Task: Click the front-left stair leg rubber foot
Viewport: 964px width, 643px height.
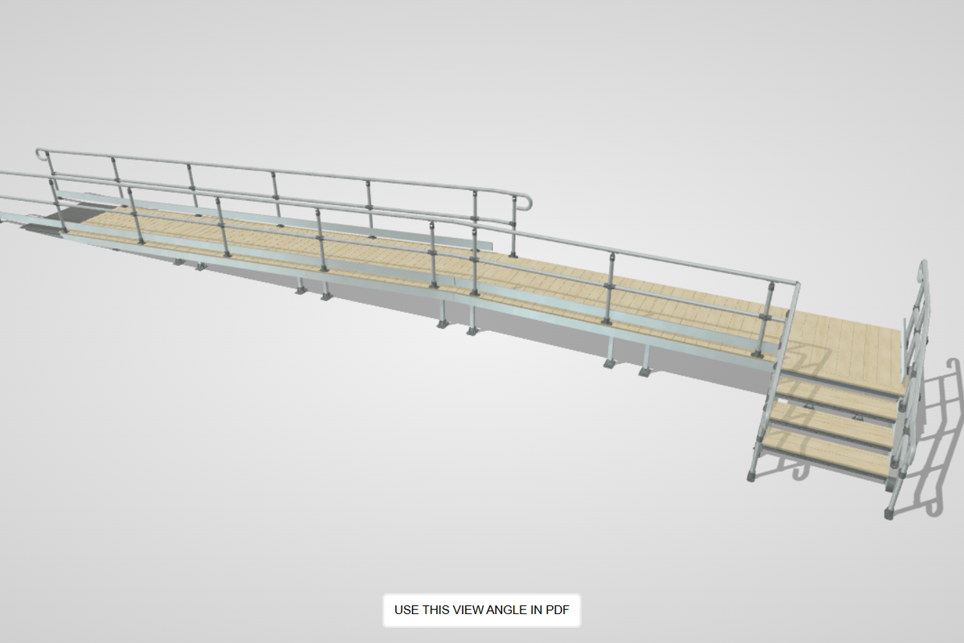Action: pos(752,476)
